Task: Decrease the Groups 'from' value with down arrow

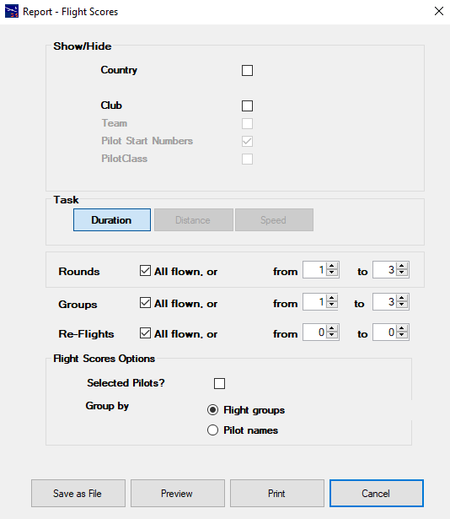Action: tap(332, 305)
